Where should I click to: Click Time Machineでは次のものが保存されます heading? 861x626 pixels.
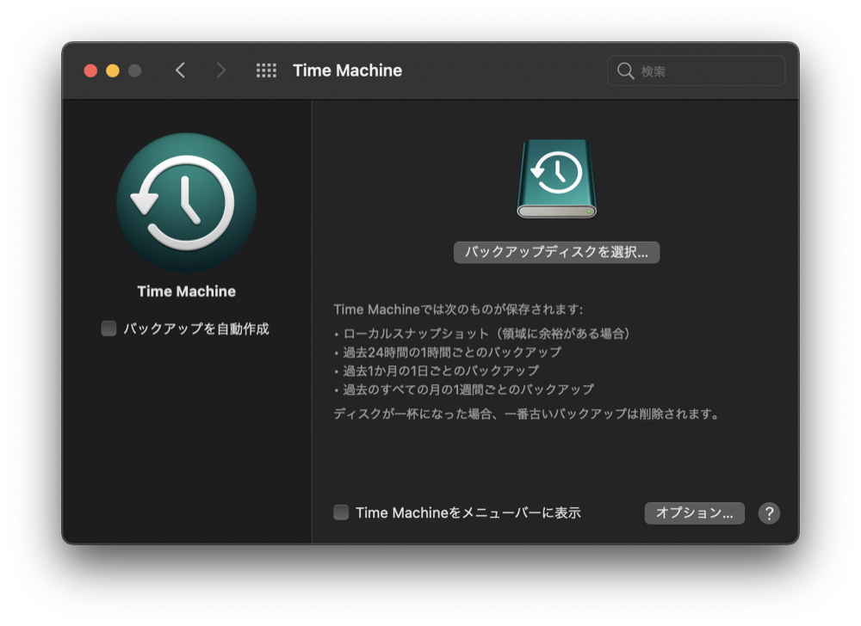pos(459,310)
